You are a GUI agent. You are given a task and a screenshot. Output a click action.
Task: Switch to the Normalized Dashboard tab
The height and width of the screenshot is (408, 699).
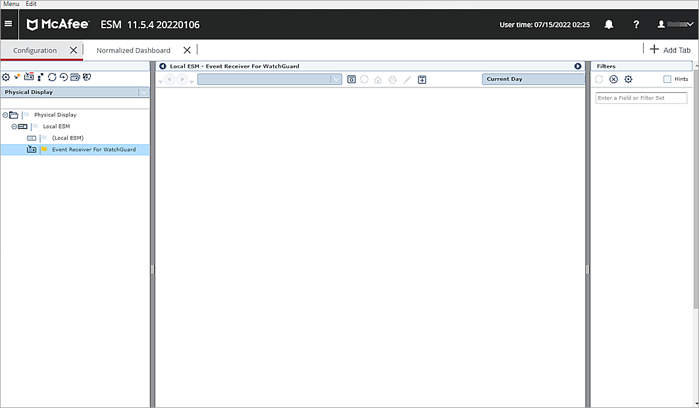[132, 50]
